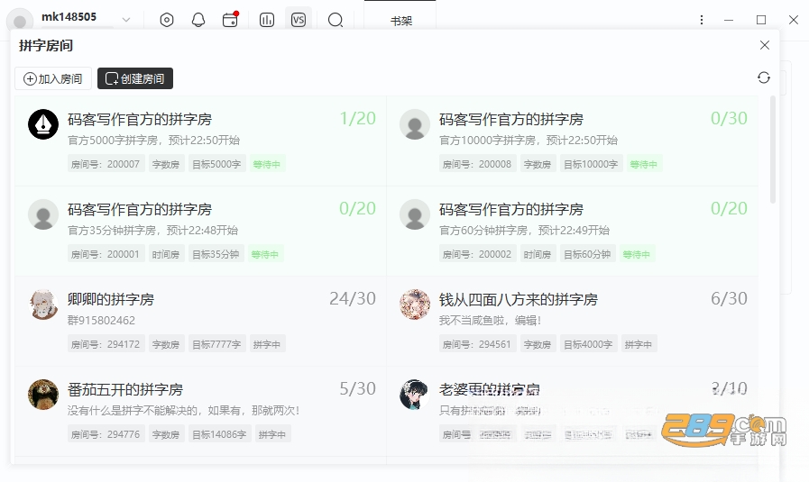The width and height of the screenshot is (809, 482).
Task: Click the 目标60分钟 tag
Action: tap(587, 255)
